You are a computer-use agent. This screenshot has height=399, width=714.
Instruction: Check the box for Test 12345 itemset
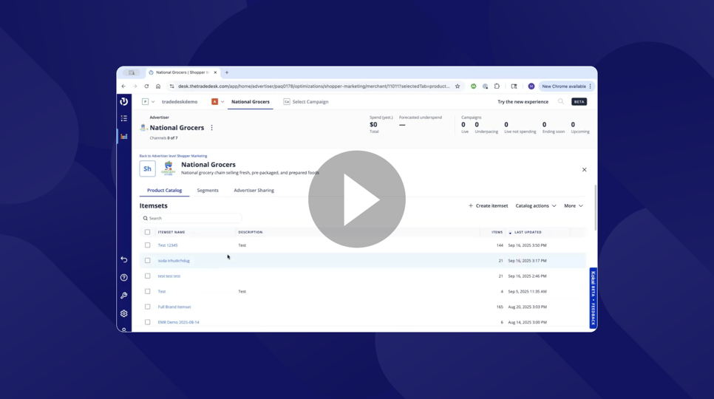coord(147,245)
